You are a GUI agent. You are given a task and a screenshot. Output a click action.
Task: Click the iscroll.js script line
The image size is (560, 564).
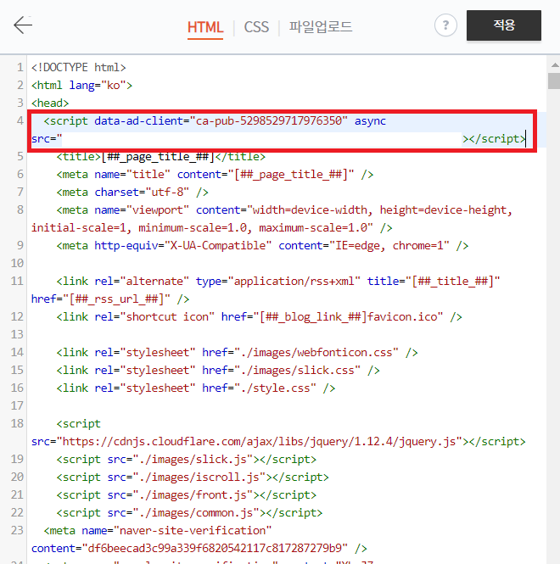(193, 477)
